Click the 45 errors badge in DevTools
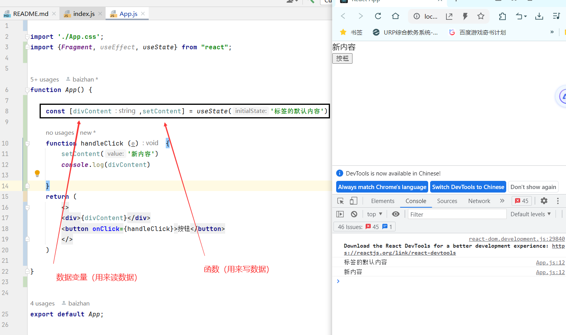The height and width of the screenshot is (335, 566). (x=522, y=201)
